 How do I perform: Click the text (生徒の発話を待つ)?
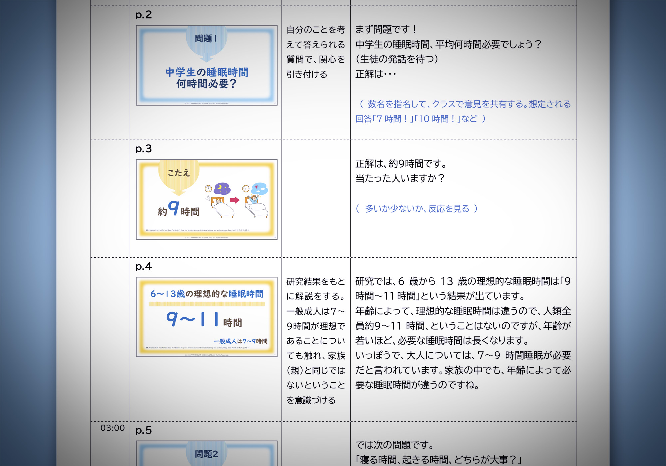[x=397, y=59]
